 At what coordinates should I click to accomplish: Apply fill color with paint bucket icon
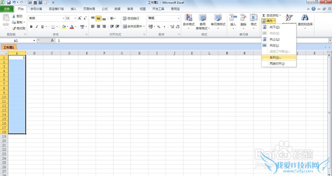tap(64, 27)
